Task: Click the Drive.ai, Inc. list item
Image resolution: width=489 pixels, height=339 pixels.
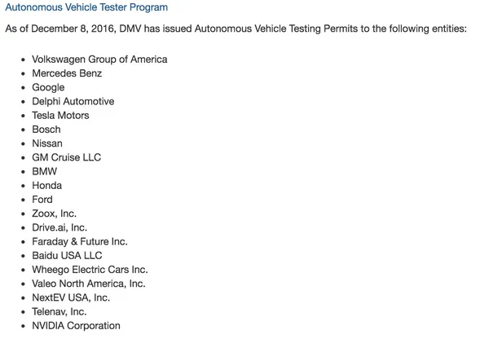Action: coord(59,227)
